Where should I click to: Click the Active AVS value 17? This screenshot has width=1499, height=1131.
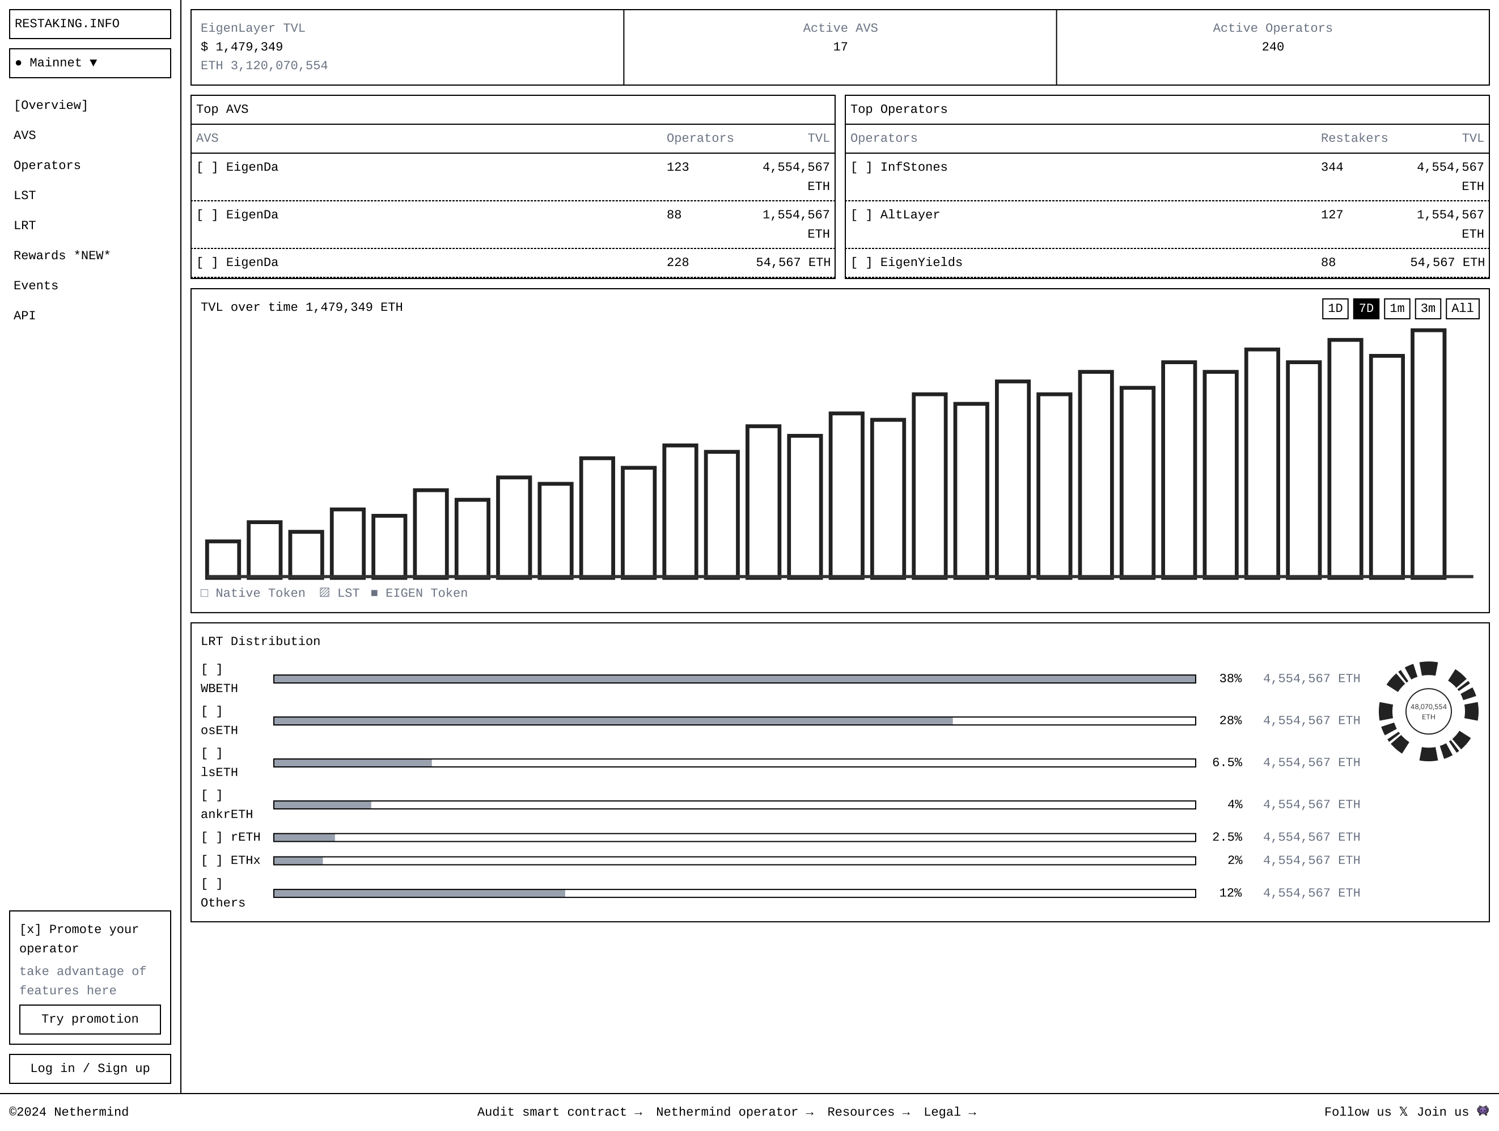(x=840, y=48)
